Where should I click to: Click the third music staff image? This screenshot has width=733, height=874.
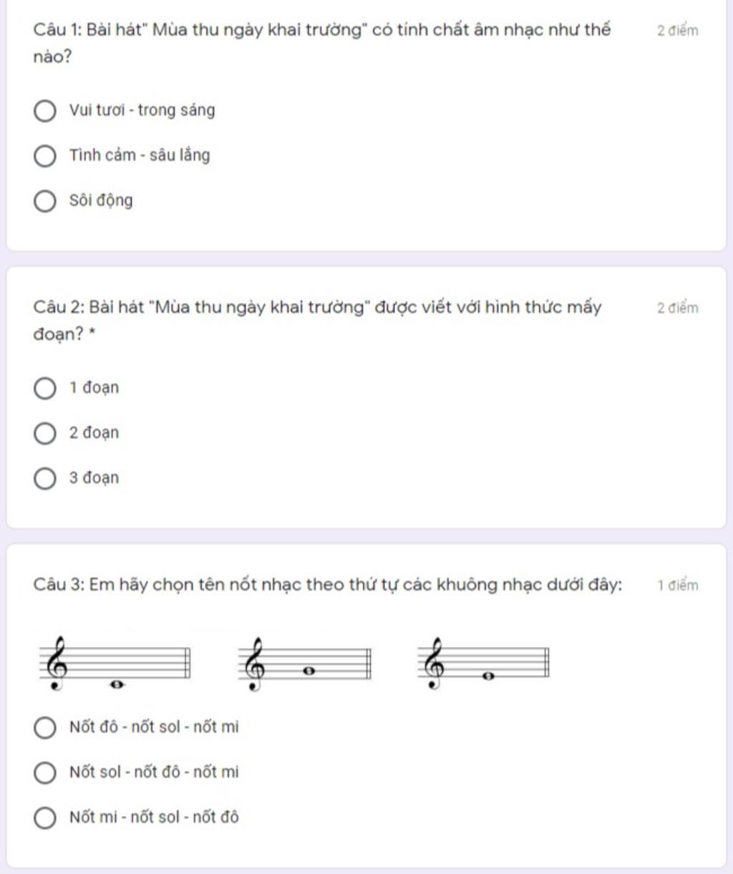(484, 664)
